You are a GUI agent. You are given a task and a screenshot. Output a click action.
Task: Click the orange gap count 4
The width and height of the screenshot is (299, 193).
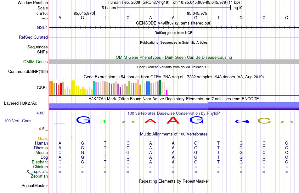(71, 139)
